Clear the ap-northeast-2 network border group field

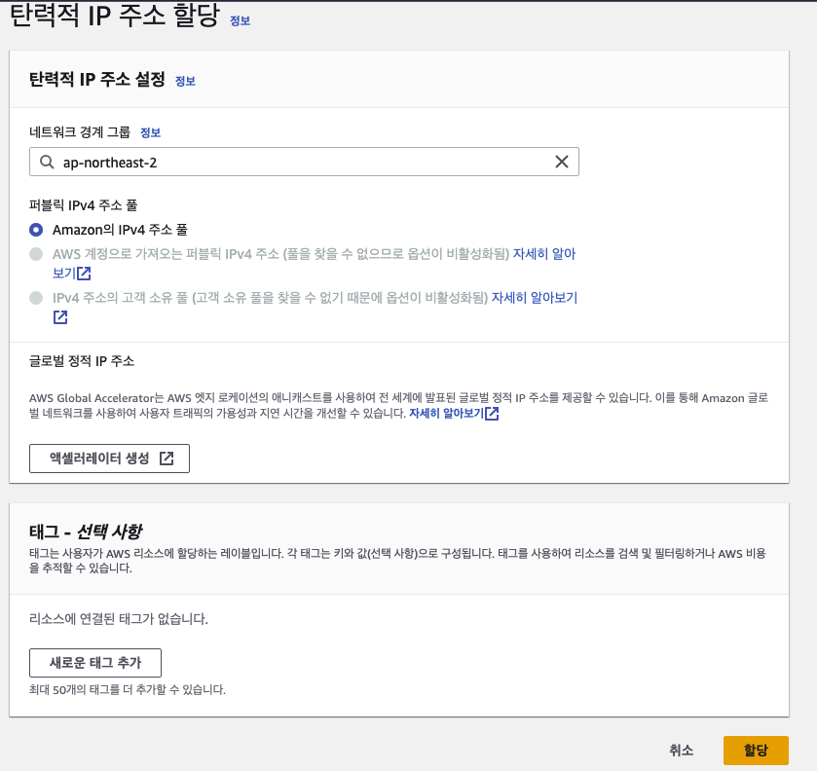[x=561, y=162]
